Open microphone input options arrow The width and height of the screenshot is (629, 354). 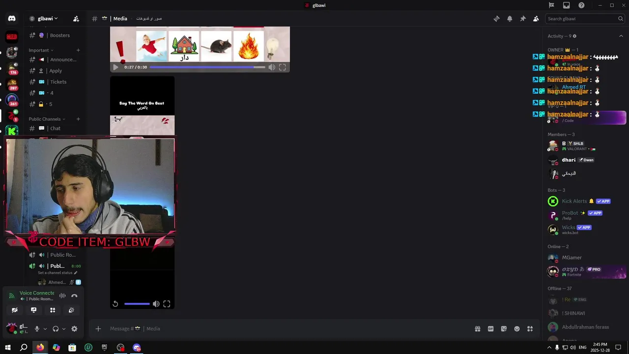(x=45, y=329)
